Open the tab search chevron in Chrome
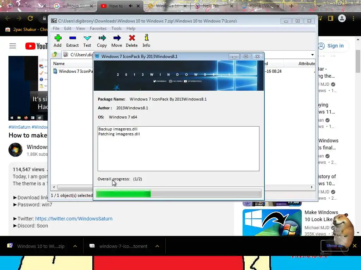361x270 pixels. (x=319, y=6)
